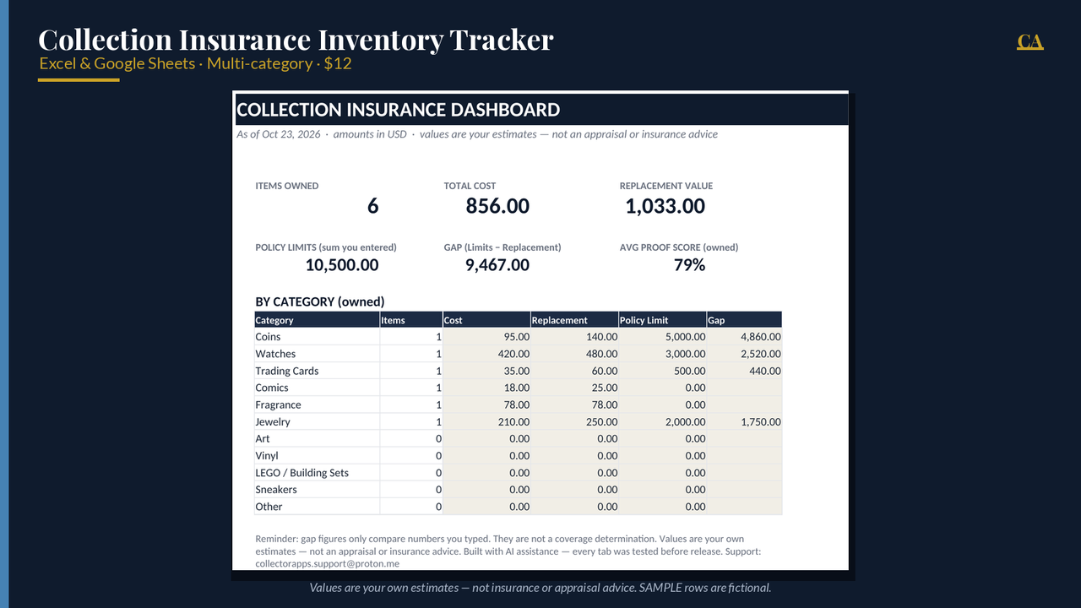Click the "Items" column header
This screenshot has height=608, width=1081.
click(x=410, y=320)
